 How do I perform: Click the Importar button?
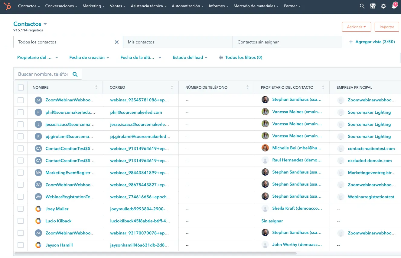[x=386, y=27]
